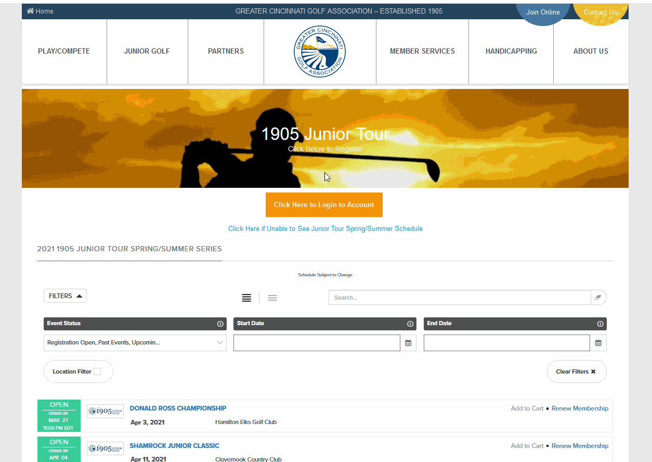Click the Shamrock Junior Classic 1905 Junior Tour logo
Viewport: 652px width, 462px height.
106,448
